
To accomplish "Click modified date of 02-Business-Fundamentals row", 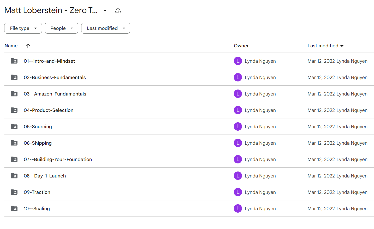I will pyautogui.click(x=321, y=77).
